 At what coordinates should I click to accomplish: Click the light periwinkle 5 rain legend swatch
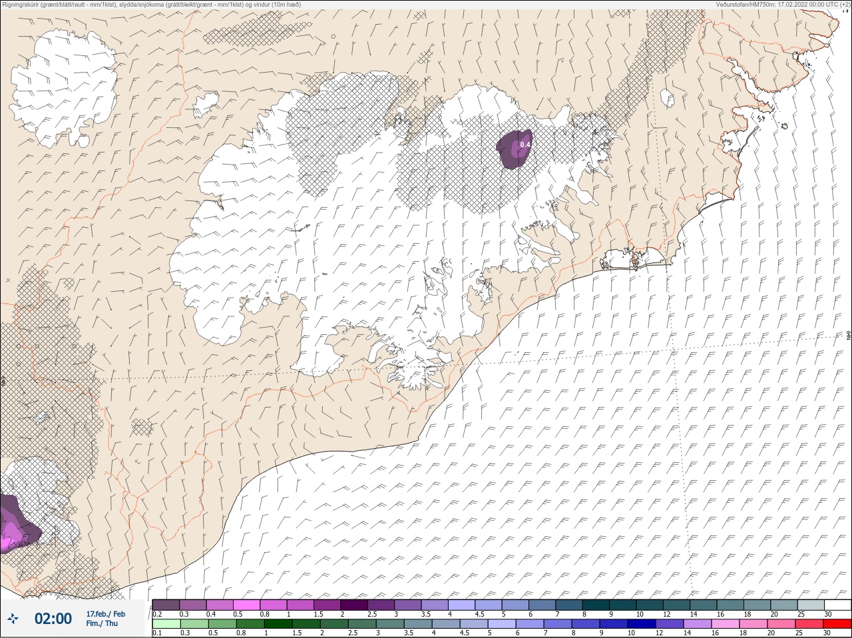tap(502, 625)
